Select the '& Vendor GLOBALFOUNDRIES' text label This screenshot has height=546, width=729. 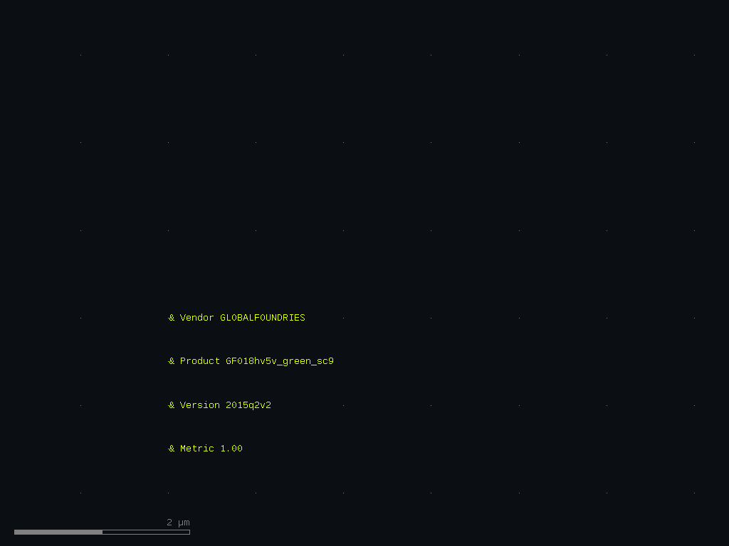(237, 318)
